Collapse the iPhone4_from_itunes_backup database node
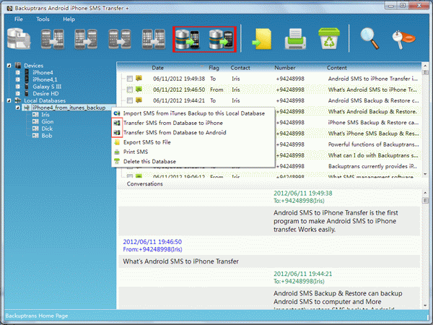This screenshot has height=325, width=433. coord(17,108)
